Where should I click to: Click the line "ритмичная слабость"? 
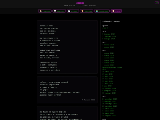[x=50, y=50]
